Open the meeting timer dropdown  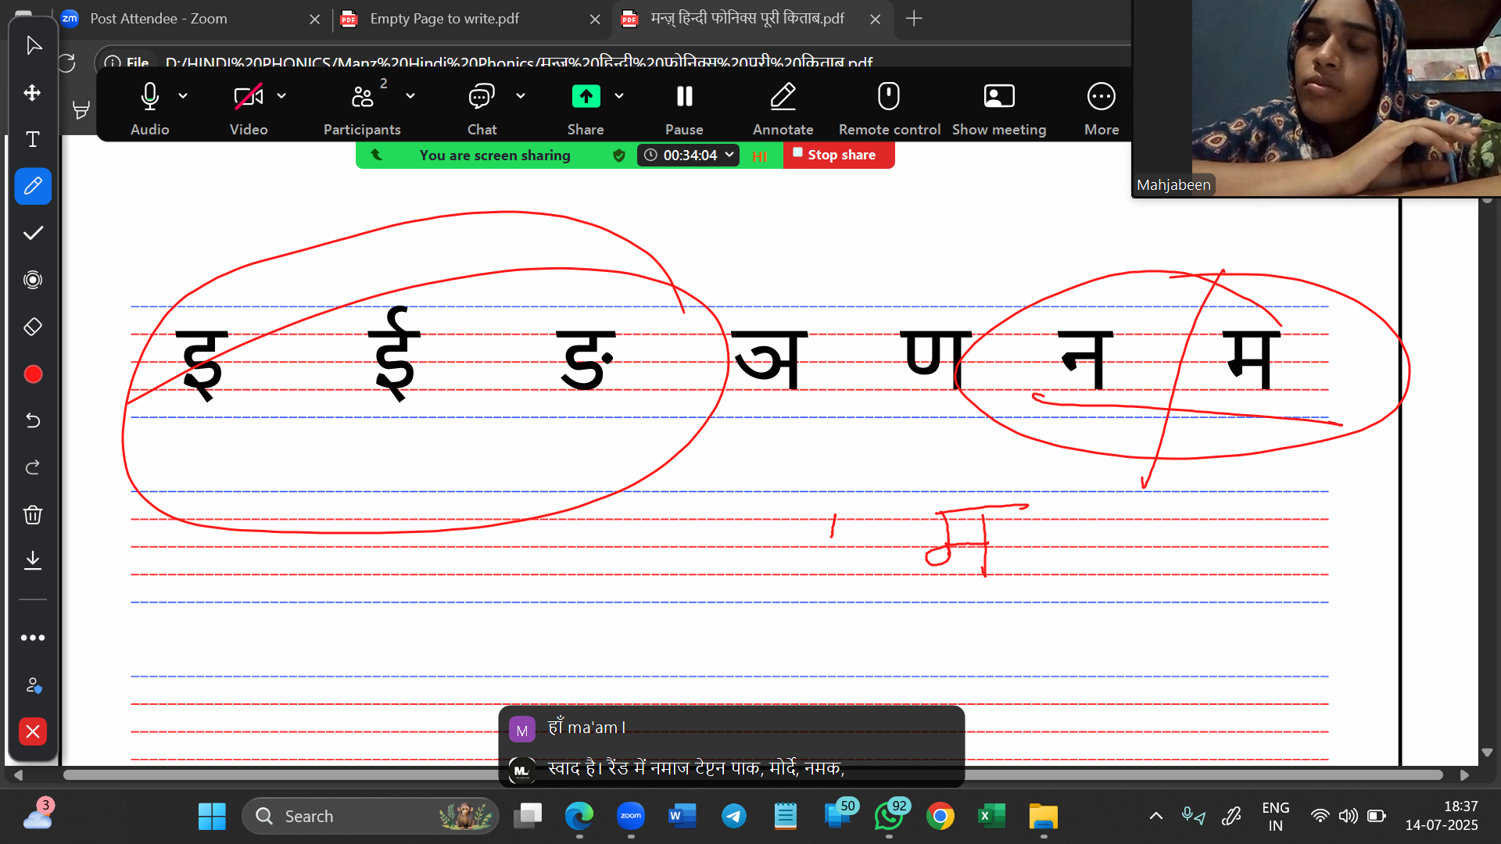[729, 155]
